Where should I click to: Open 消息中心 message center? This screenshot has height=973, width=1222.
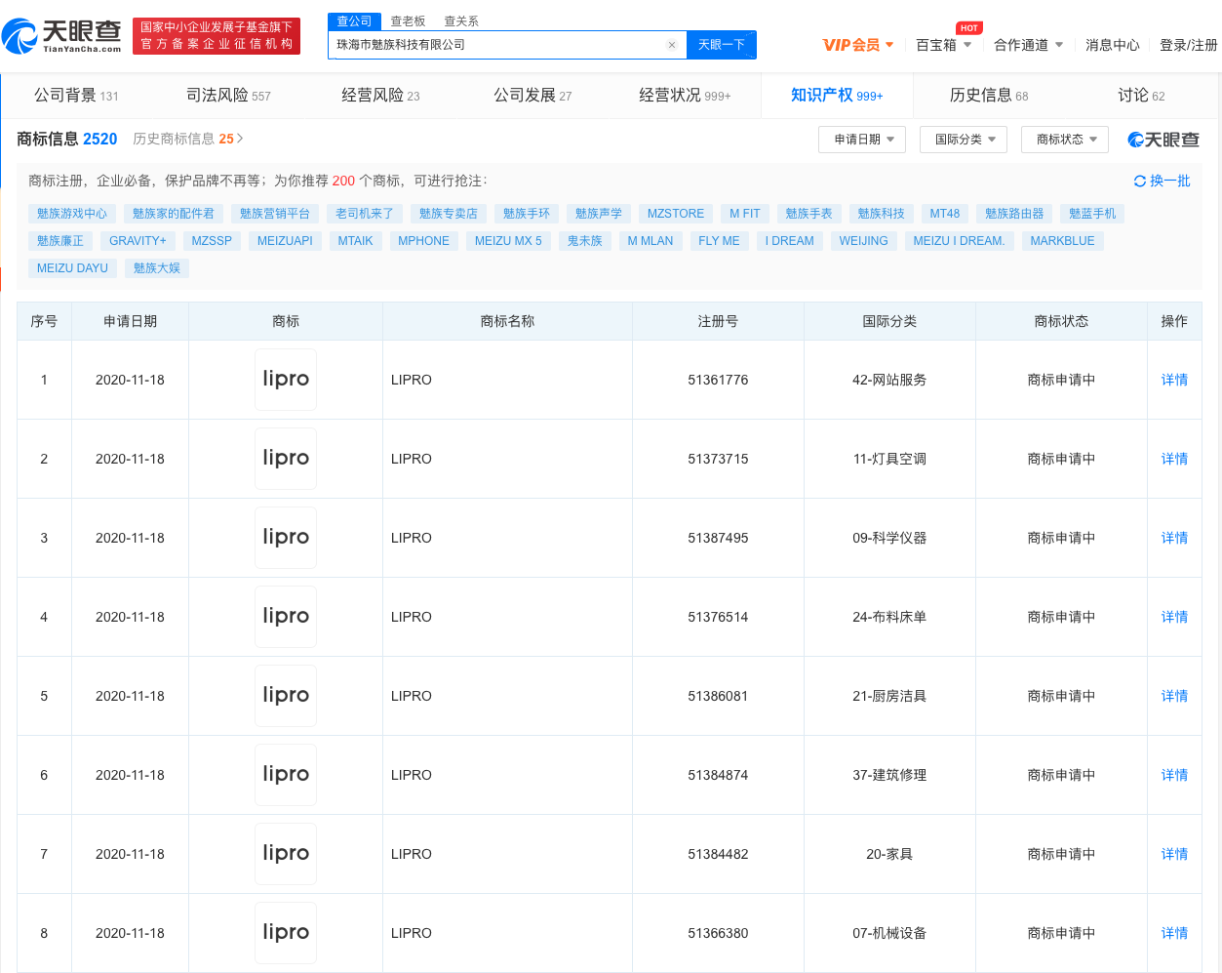pyautogui.click(x=1112, y=45)
